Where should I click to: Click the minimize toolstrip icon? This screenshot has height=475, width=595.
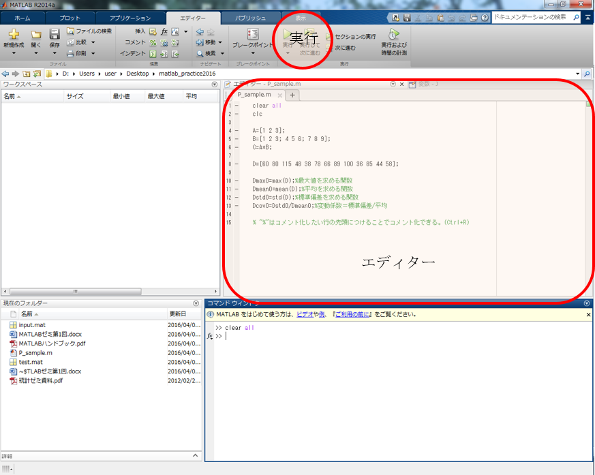tap(588, 18)
